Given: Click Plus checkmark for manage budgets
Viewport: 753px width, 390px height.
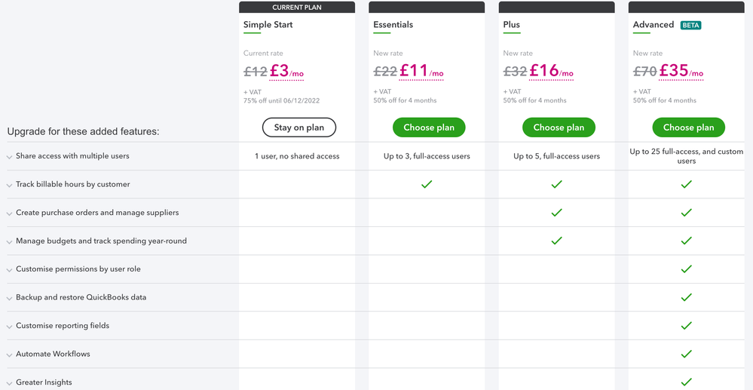Looking at the screenshot, I should (556, 241).
